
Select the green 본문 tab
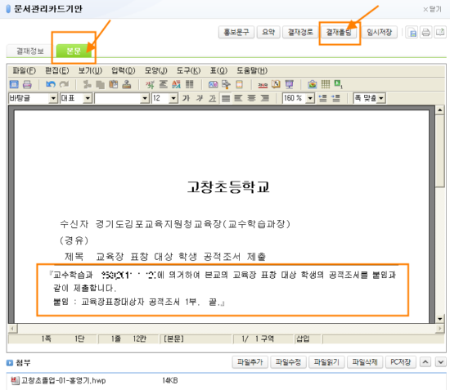point(74,51)
